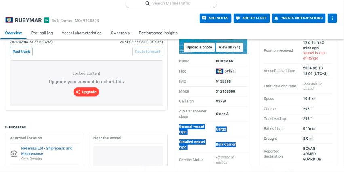Click the Past track button
344x172 pixels.
pos(21,52)
